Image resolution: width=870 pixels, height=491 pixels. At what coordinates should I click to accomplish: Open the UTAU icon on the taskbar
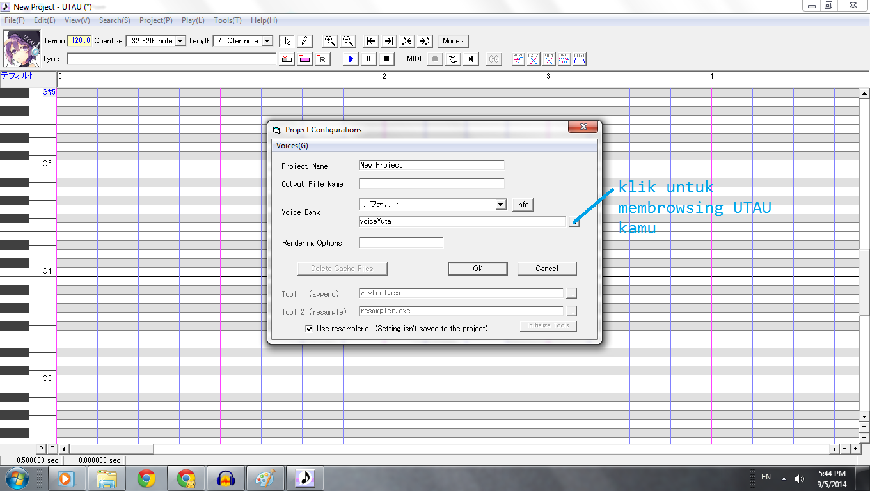304,477
